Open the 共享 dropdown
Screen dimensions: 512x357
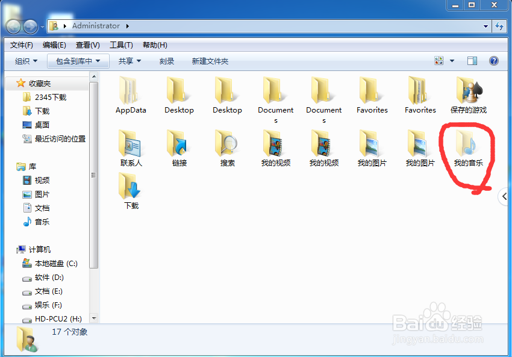coord(130,61)
